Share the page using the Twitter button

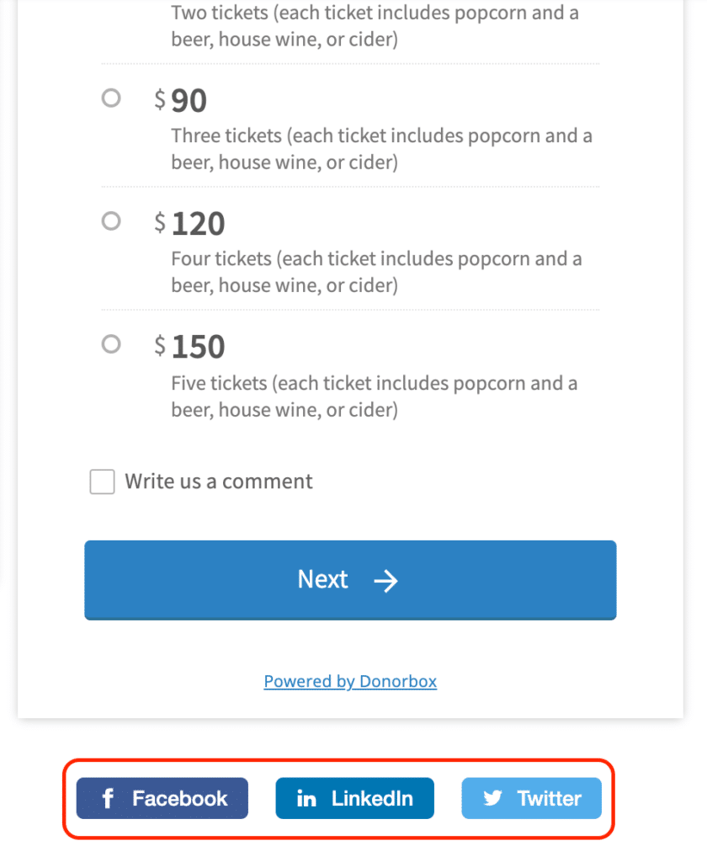(x=531, y=798)
